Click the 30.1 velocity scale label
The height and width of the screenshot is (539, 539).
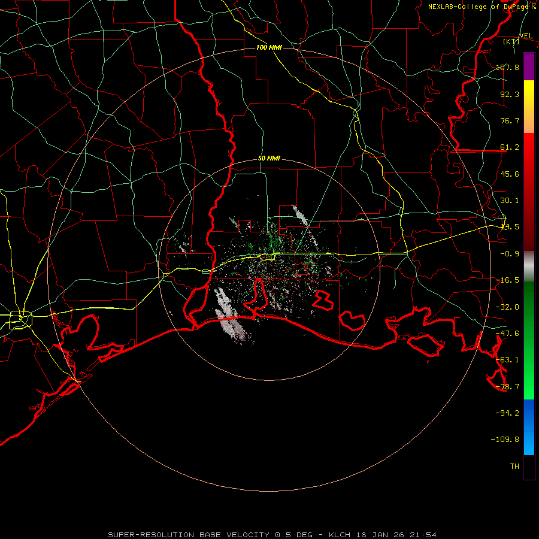[x=510, y=201]
